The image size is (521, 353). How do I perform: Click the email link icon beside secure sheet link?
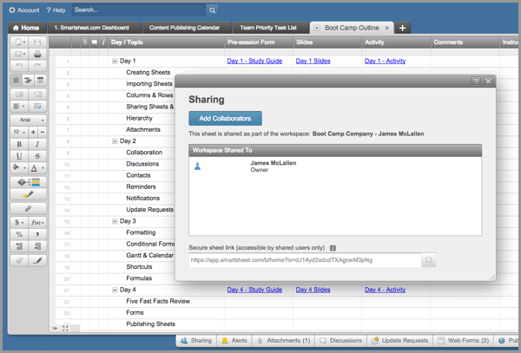pyautogui.click(x=428, y=260)
